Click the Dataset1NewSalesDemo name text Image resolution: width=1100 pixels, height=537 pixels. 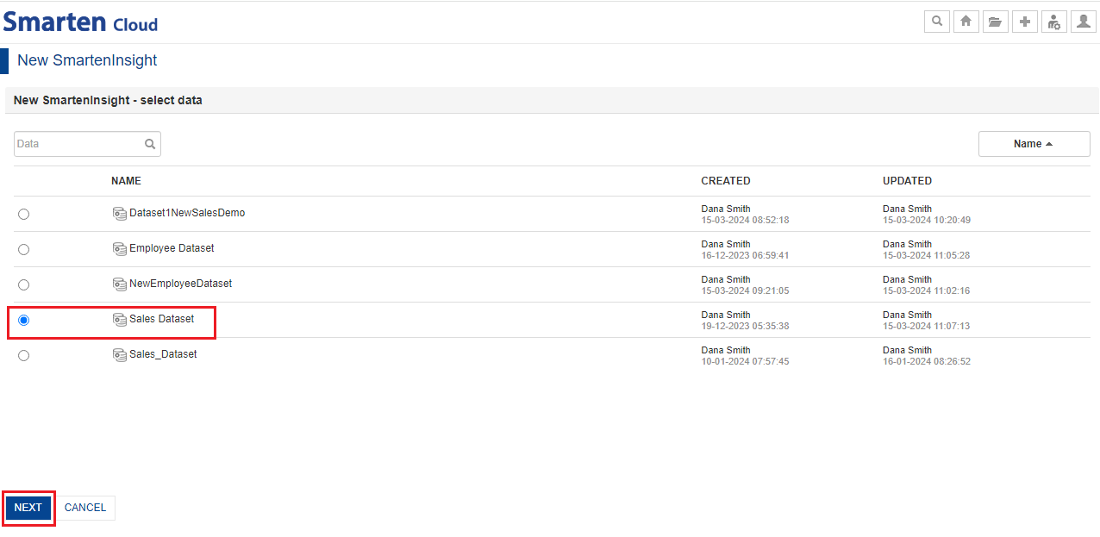pos(187,213)
